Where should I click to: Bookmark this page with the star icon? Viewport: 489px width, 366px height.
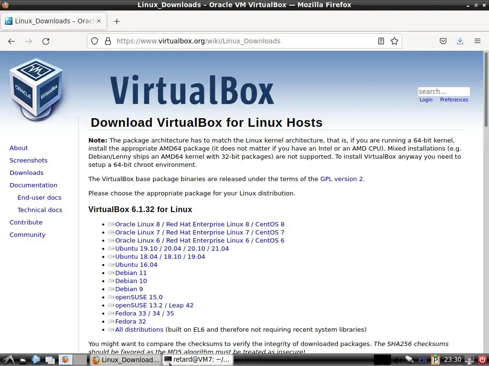tap(394, 41)
